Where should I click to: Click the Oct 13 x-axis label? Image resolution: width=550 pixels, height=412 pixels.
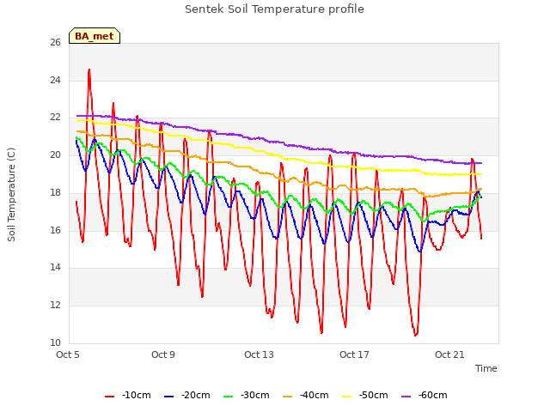coord(259,354)
